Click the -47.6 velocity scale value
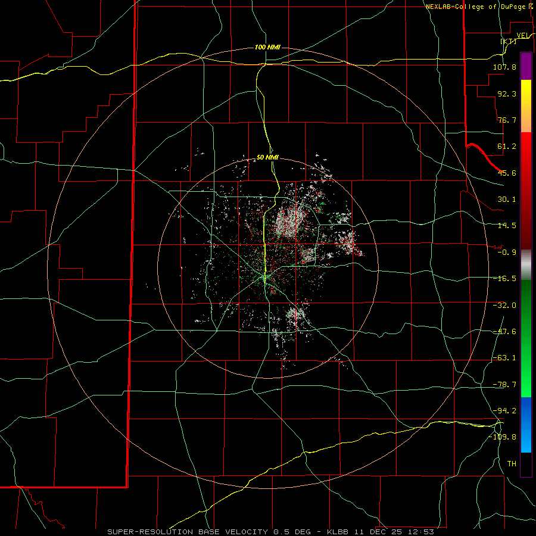Screen dimensions: 536x536 pyautogui.click(x=504, y=332)
